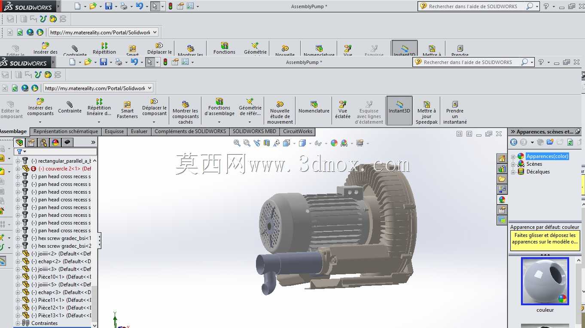
Task: Open DisplayManager colored-ball tab icon
Action: [55, 143]
